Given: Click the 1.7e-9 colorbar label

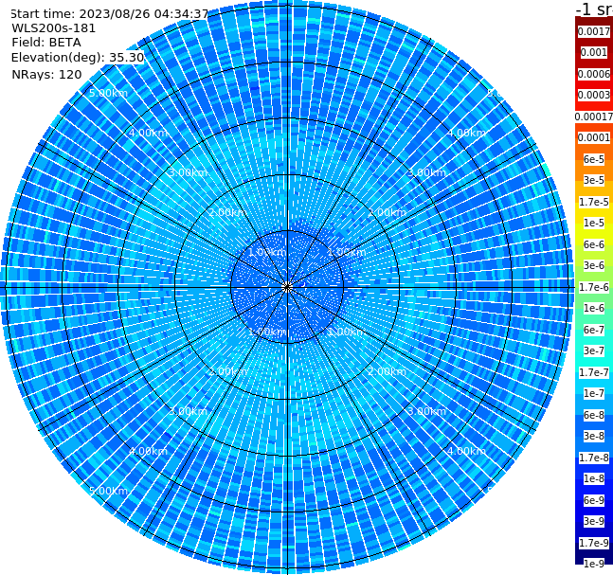Looking at the screenshot, I should (x=594, y=543).
